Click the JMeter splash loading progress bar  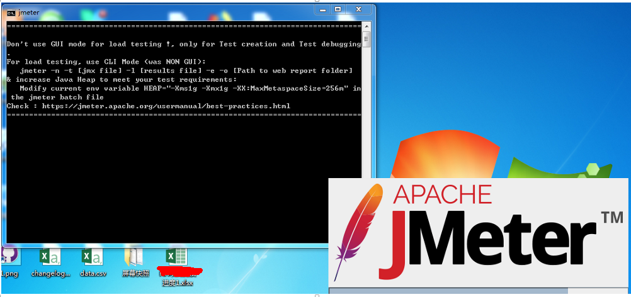pyautogui.click(x=479, y=291)
